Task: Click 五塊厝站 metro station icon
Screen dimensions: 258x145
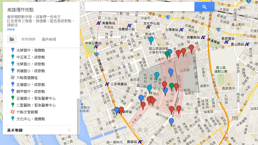Action: click(182, 30)
